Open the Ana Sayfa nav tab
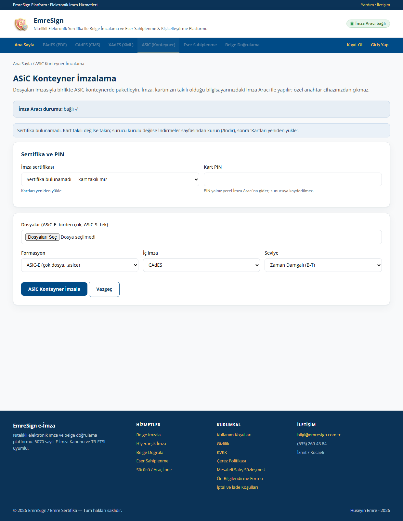Image resolution: width=403 pixels, height=521 pixels. 24,45
